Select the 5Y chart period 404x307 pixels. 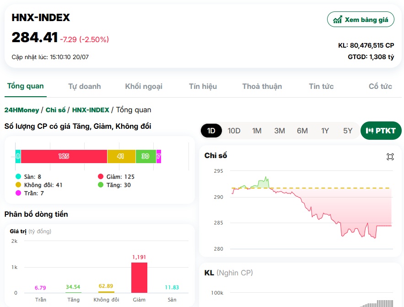point(348,131)
